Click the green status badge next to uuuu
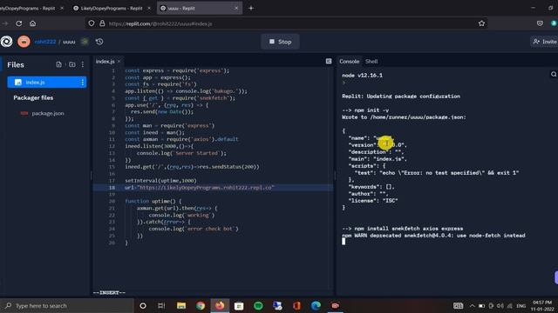The height and width of the screenshot is (313, 558). 85,42
